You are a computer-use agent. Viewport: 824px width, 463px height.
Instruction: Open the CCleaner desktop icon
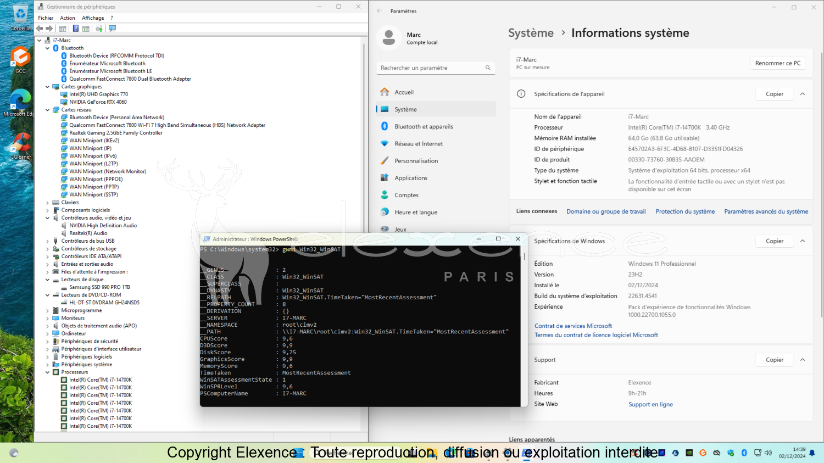click(20, 146)
